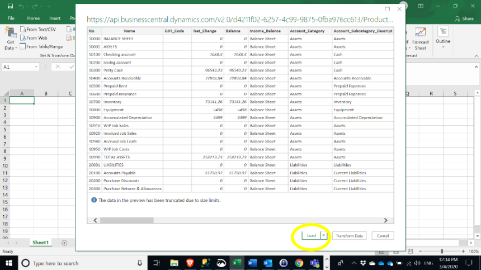Choose From Web data source
This screenshot has width=481, height=270.
point(34,38)
